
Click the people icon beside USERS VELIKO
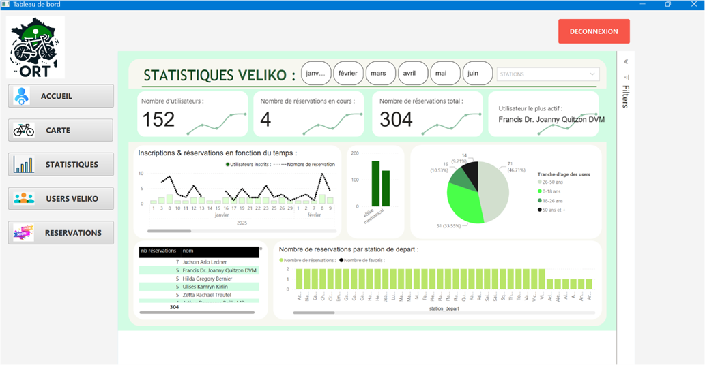23,198
